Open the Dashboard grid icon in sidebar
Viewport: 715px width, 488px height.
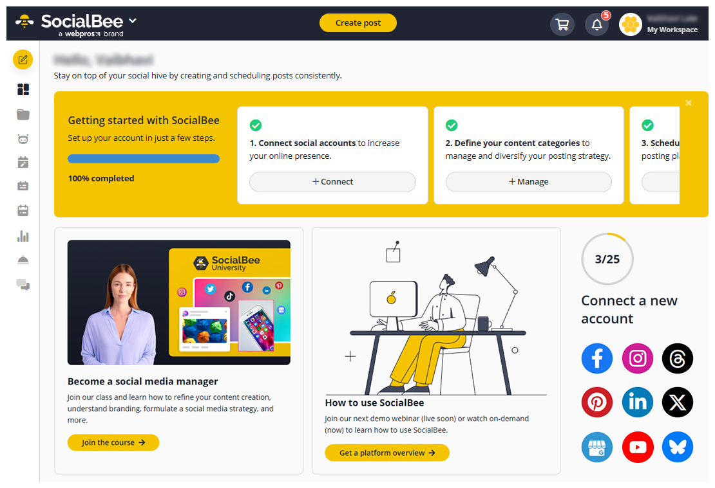23,89
